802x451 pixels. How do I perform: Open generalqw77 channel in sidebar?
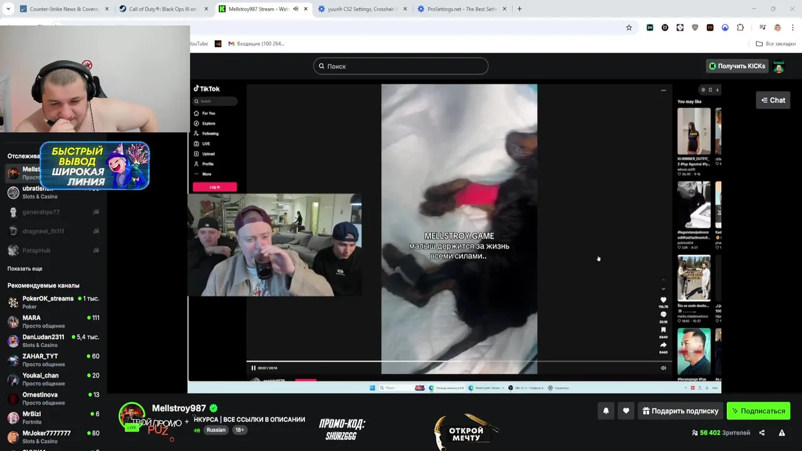[x=53, y=212]
